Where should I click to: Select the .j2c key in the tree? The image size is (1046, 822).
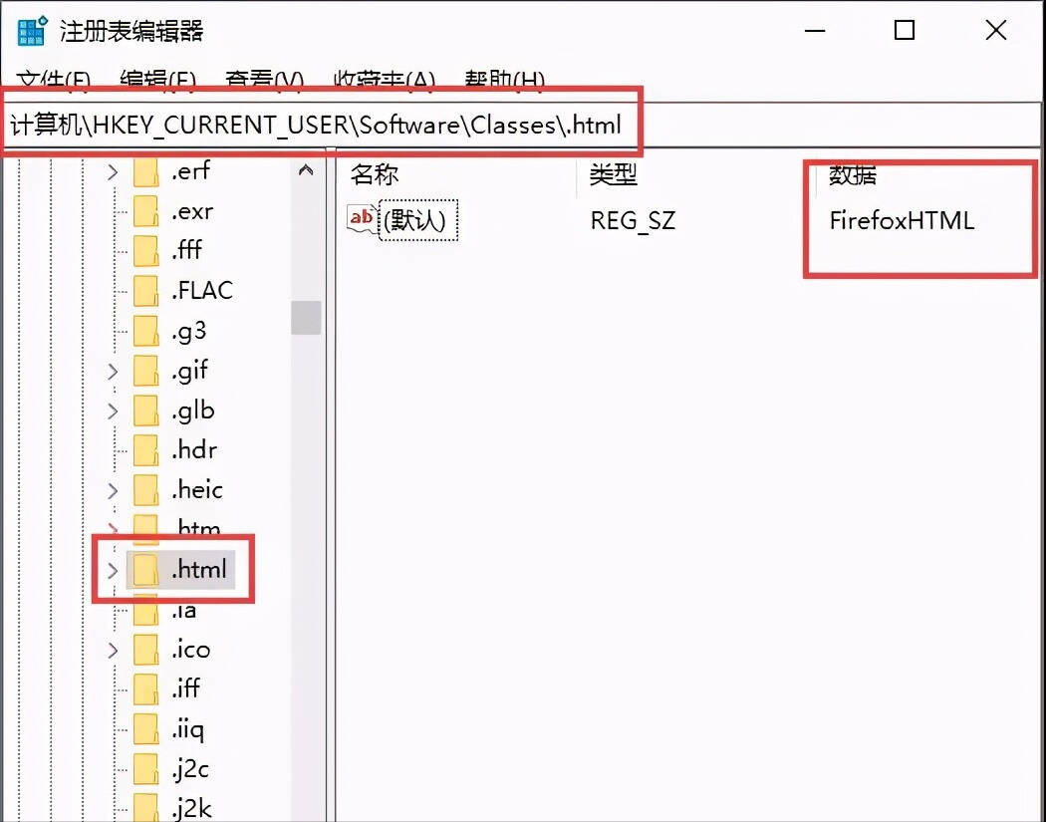point(190,769)
